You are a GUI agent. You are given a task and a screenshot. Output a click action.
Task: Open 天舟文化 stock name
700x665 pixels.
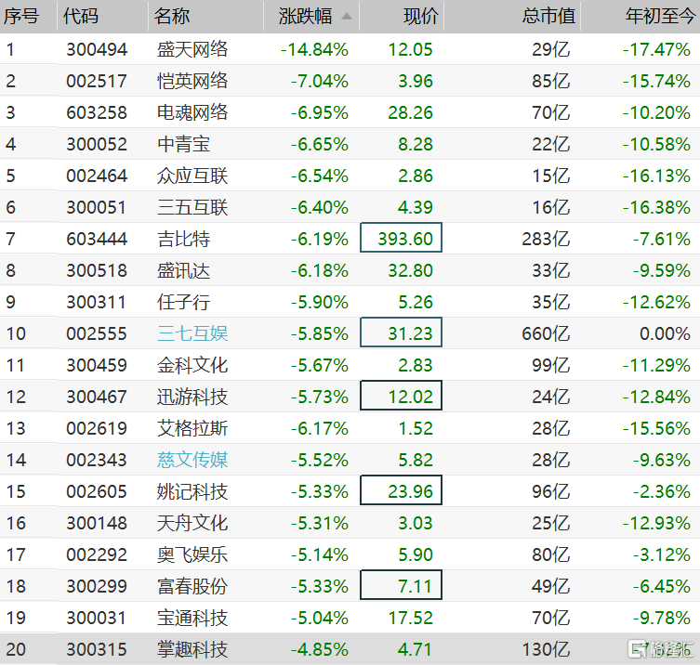point(192,523)
